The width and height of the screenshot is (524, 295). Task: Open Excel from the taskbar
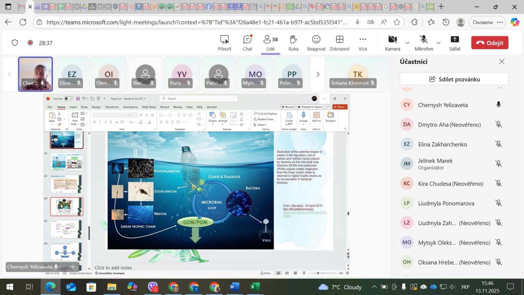255,287
